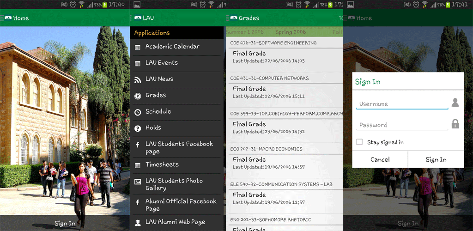Open the Holds menu entry
The height and width of the screenshot is (231, 473).
177,129
